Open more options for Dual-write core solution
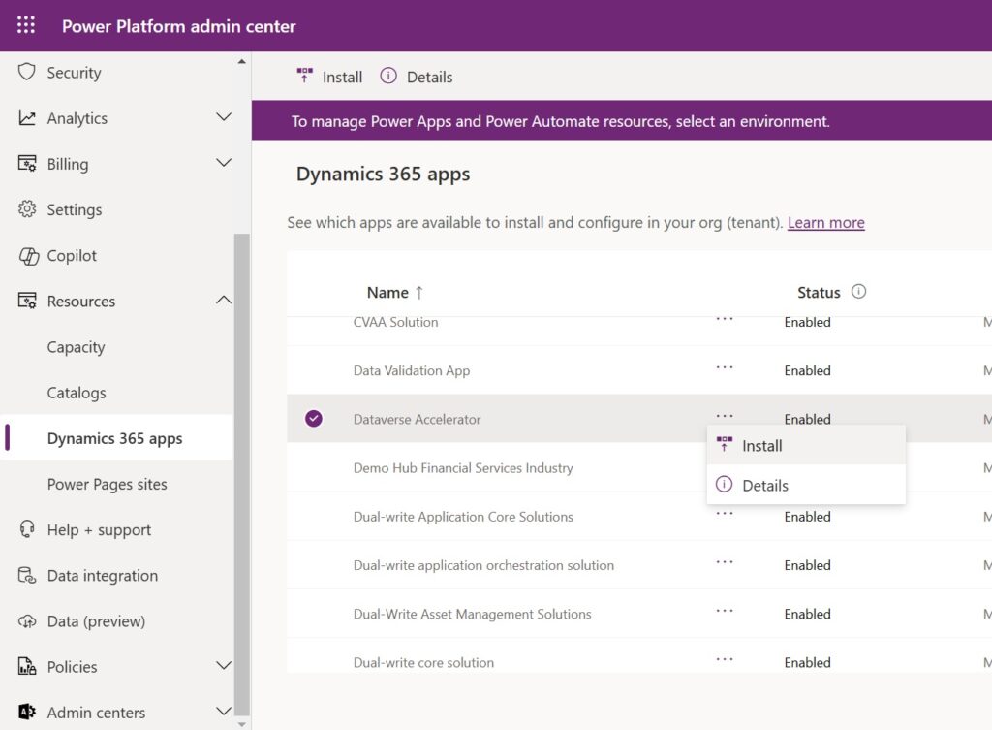This screenshot has height=730, width=992. tap(725, 660)
